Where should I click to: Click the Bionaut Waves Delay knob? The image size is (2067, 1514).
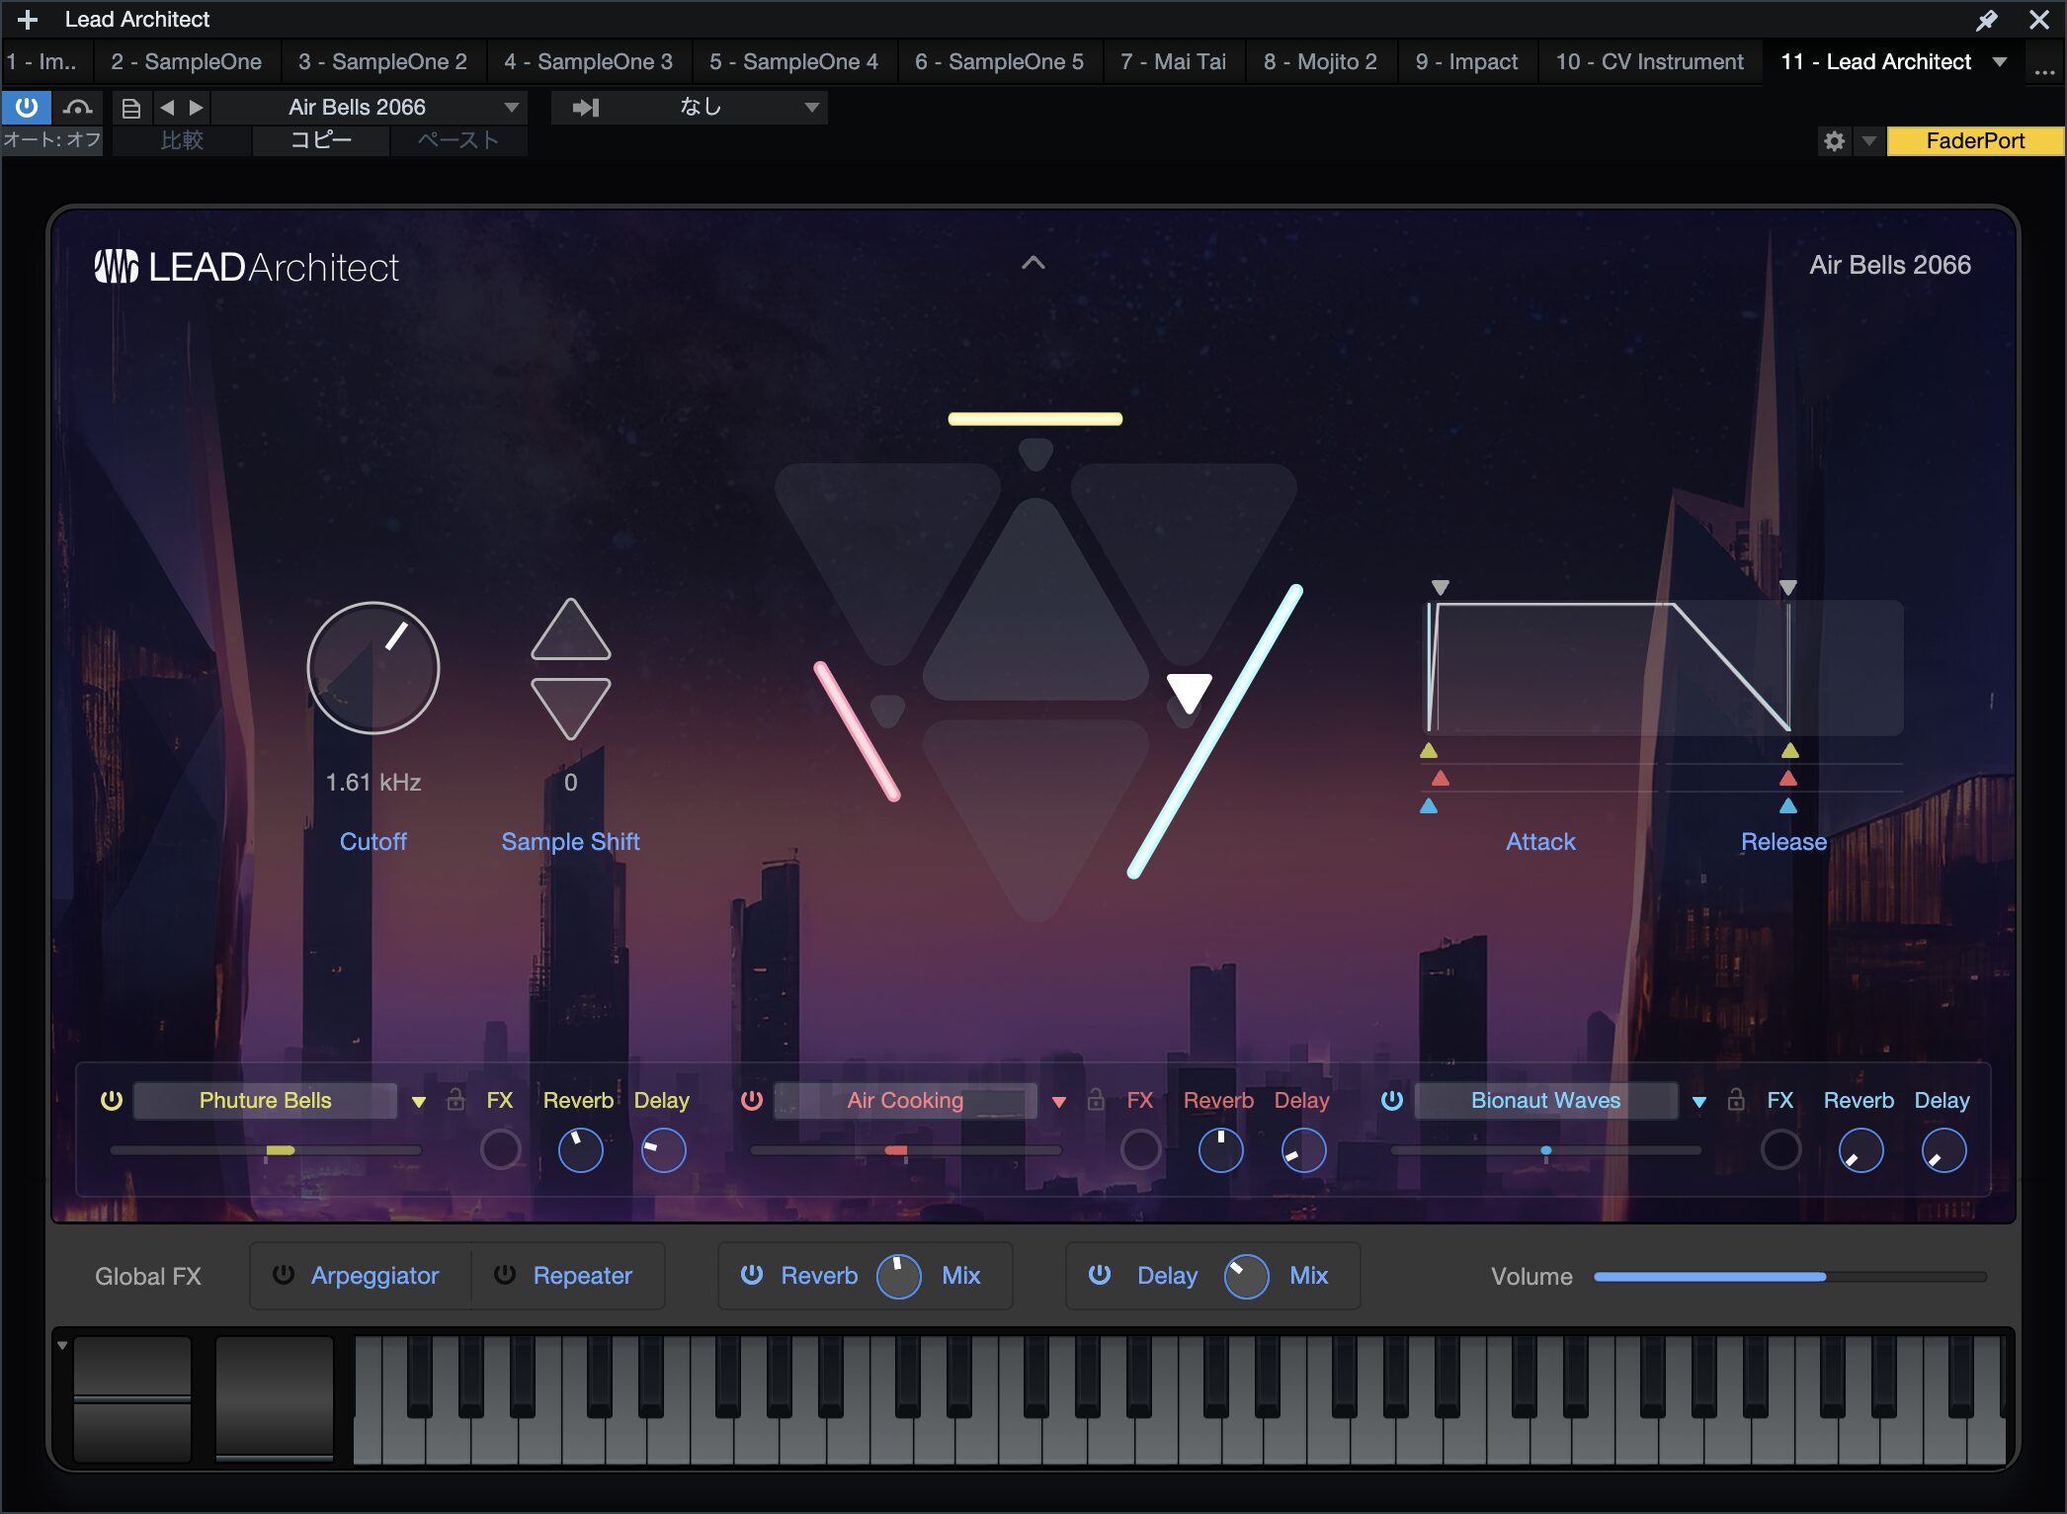point(1944,1150)
